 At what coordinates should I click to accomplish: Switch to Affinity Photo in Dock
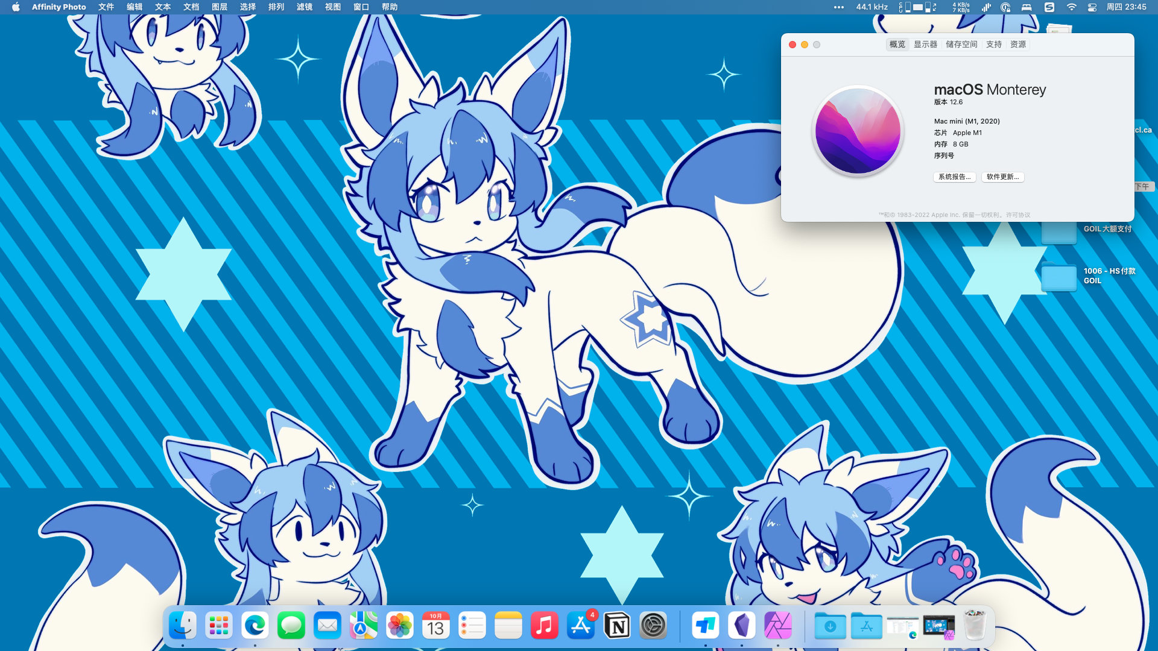(777, 626)
